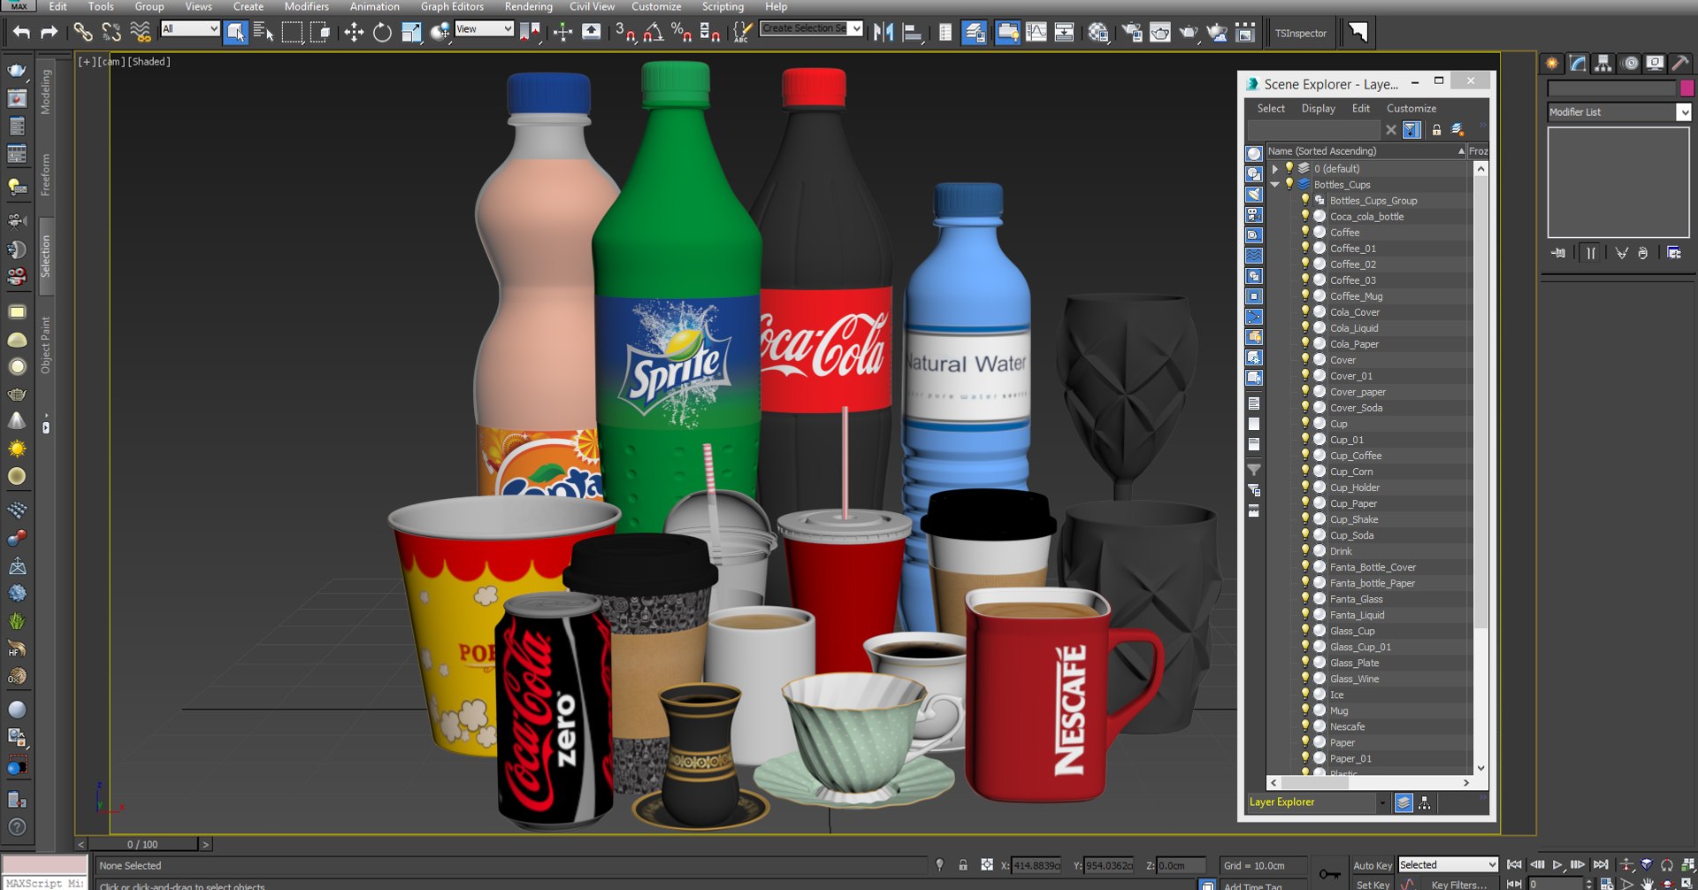The height and width of the screenshot is (890, 1698).
Task: Open the Scripting menu
Action: click(x=723, y=6)
